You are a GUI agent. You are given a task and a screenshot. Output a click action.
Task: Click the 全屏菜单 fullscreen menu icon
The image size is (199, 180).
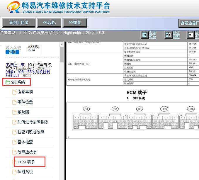point(145,35)
